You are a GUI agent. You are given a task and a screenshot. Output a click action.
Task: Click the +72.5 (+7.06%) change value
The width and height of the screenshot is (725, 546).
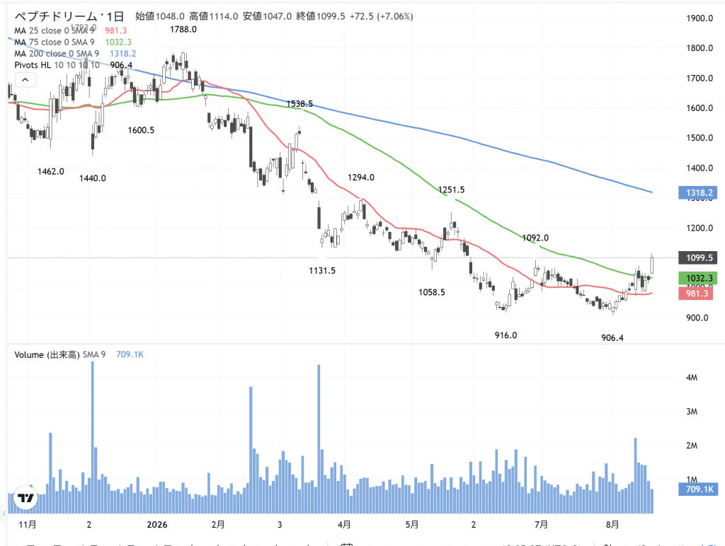click(382, 17)
